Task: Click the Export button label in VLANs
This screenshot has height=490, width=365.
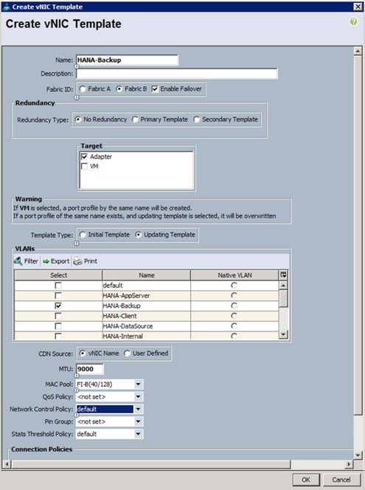Action: coord(60,261)
